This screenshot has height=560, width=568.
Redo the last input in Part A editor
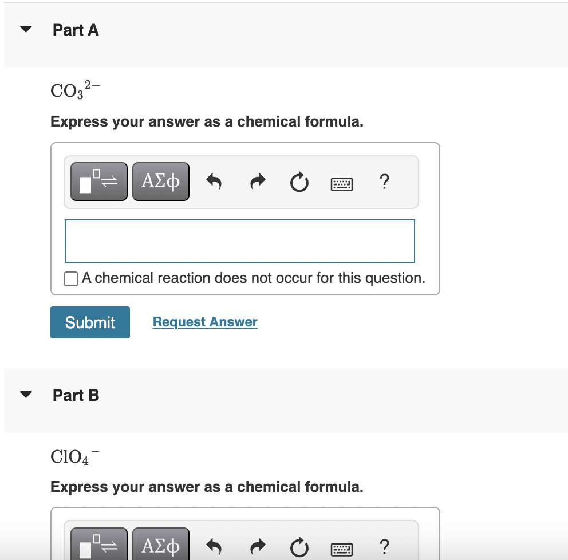257,181
